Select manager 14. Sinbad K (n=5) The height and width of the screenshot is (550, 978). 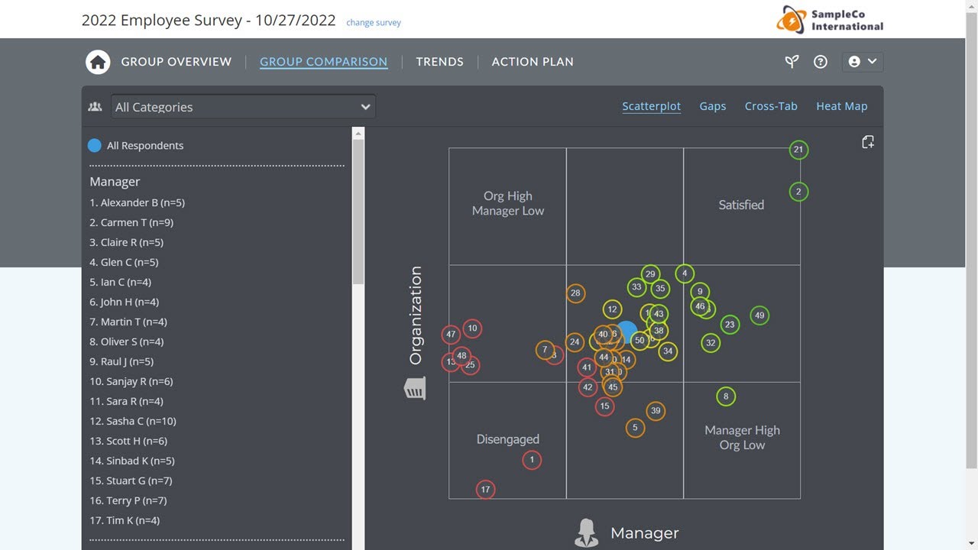tap(132, 461)
